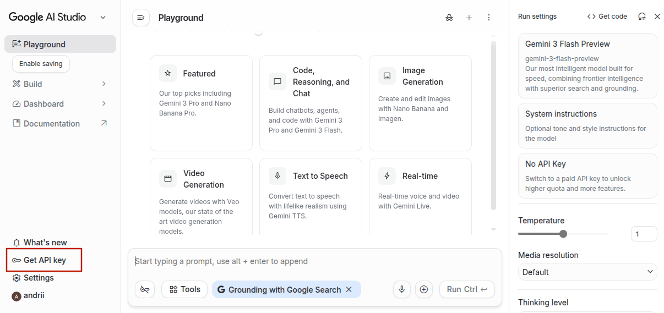Click the Documentation external link arrow
The image size is (664, 313).
pos(104,123)
